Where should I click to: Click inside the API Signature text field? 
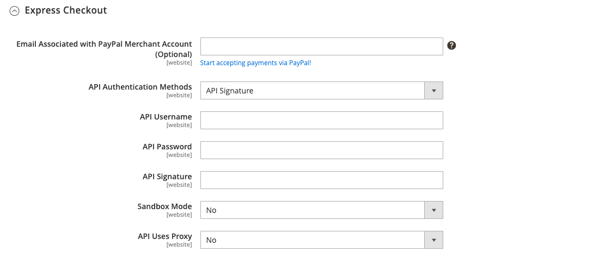[321, 180]
